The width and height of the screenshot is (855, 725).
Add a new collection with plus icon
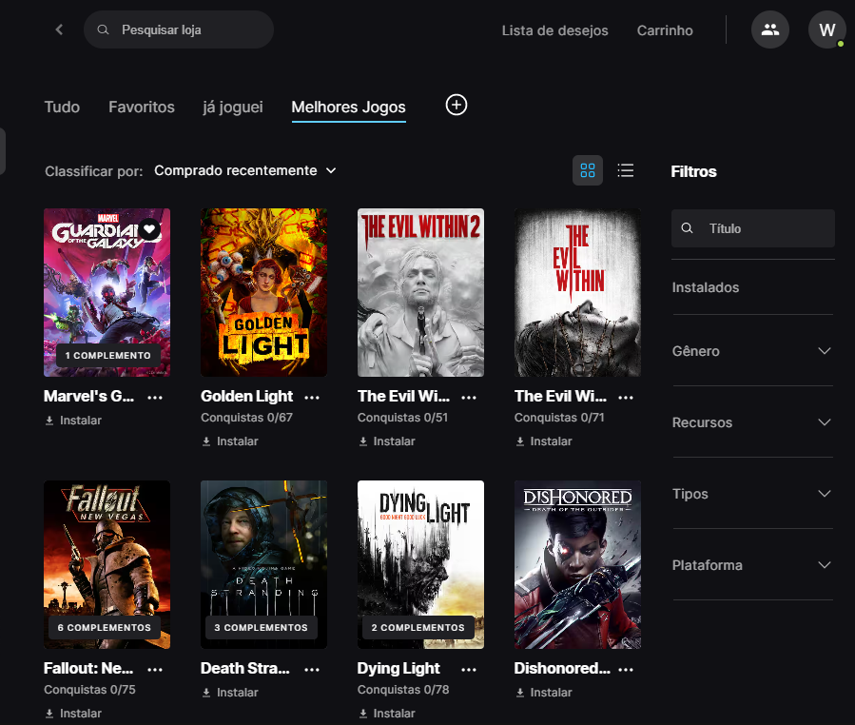coord(457,106)
